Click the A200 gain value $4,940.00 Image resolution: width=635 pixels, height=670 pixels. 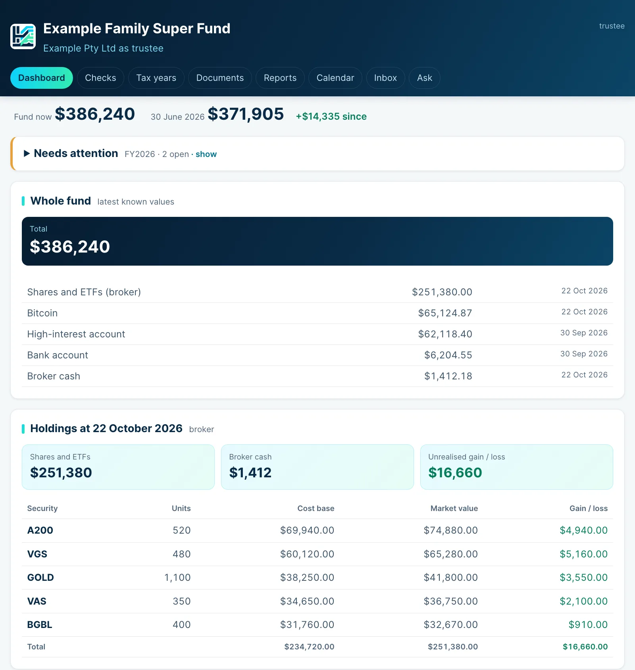coord(584,530)
